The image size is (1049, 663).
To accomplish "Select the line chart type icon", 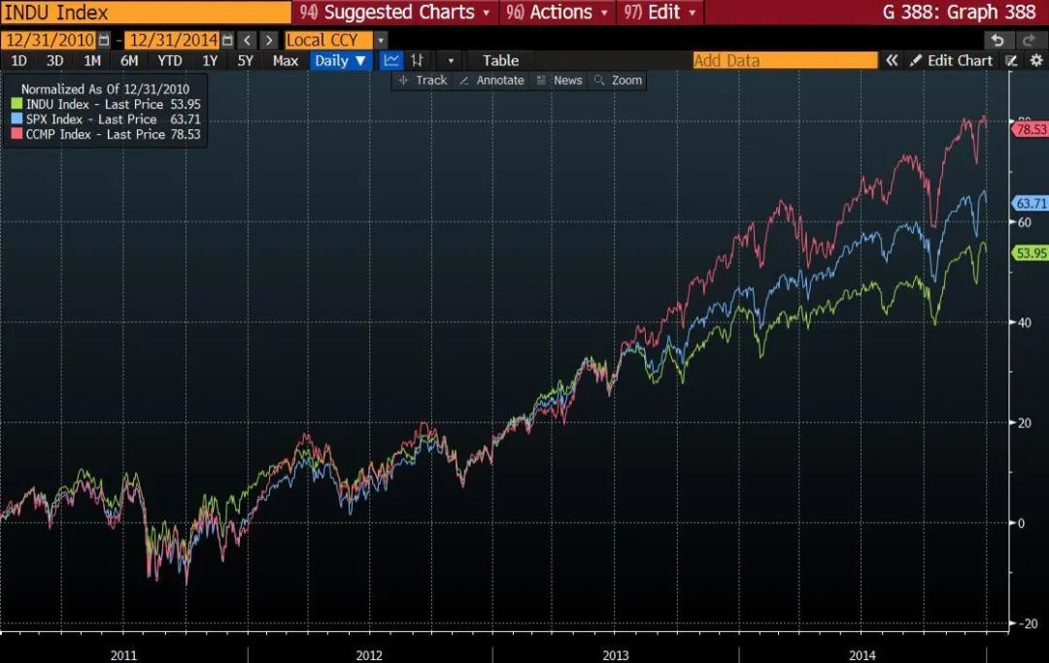I will pos(391,61).
